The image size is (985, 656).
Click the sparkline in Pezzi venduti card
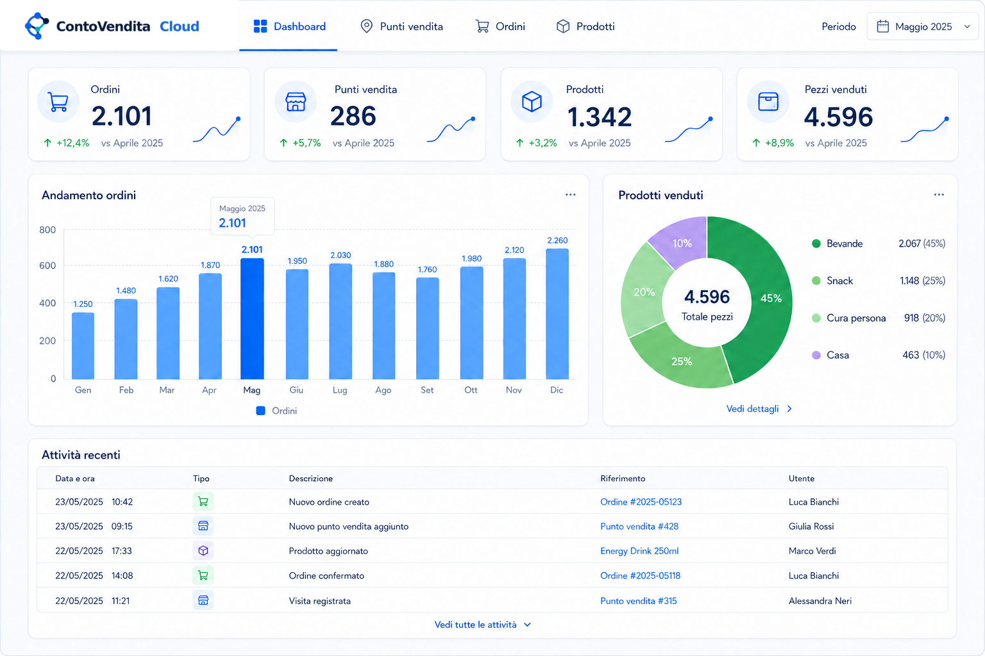pyautogui.click(x=925, y=130)
